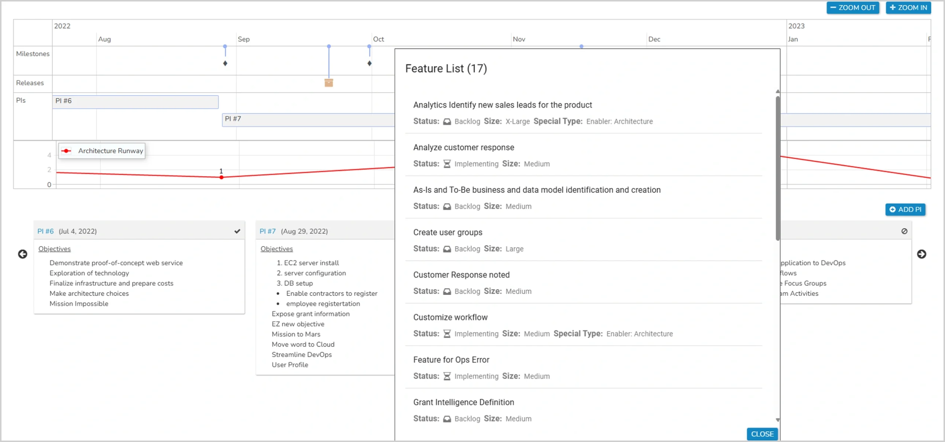The image size is (945, 442).
Task: Click the cancelled circle icon on right PI card
Action: point(904,231)
